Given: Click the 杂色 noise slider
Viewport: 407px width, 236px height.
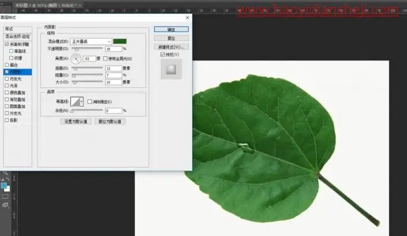Looking at the screenshot, I should [87, 111].
